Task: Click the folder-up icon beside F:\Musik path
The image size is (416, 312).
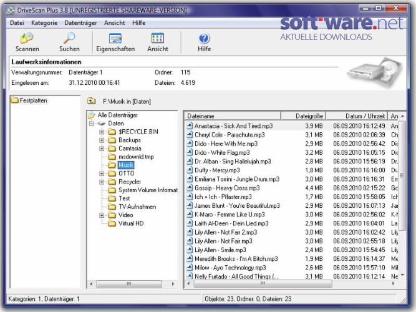Action: click(91, 101)
